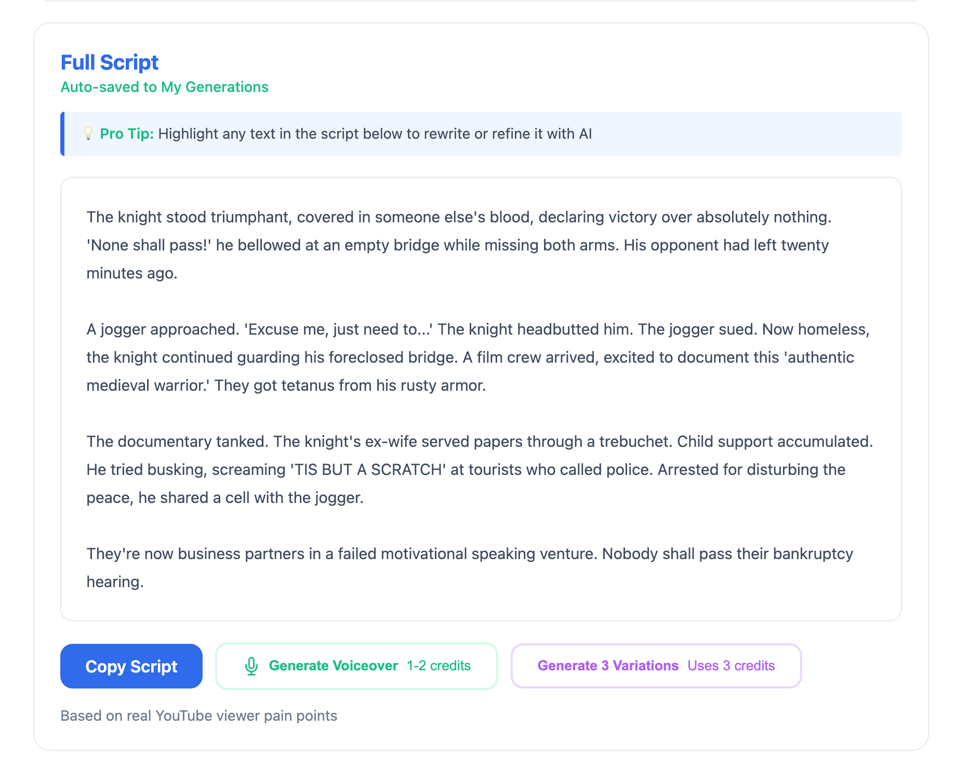Click the green Auto-saved confirmation text
Viewport: 957px width, 768px height.
coord(164,87)
